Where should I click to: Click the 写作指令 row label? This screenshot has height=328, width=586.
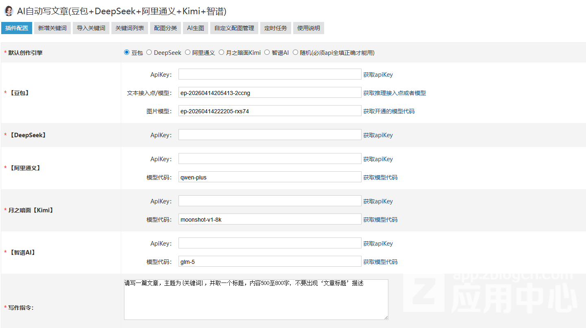point(21,308)
